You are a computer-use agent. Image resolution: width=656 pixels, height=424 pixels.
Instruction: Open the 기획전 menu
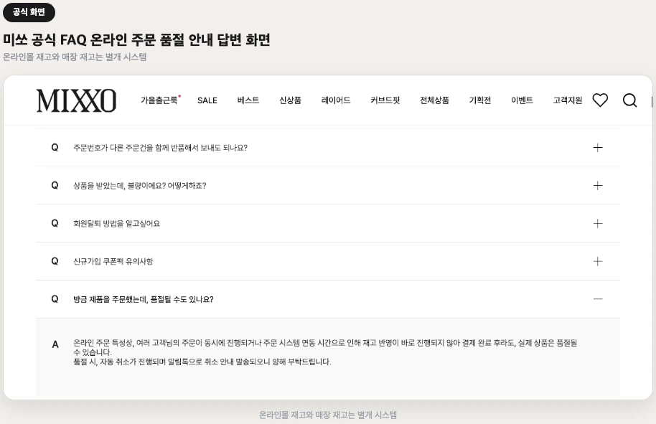(480, 100)
